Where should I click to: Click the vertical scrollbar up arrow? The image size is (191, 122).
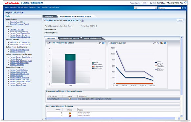[x=181, y=38]
